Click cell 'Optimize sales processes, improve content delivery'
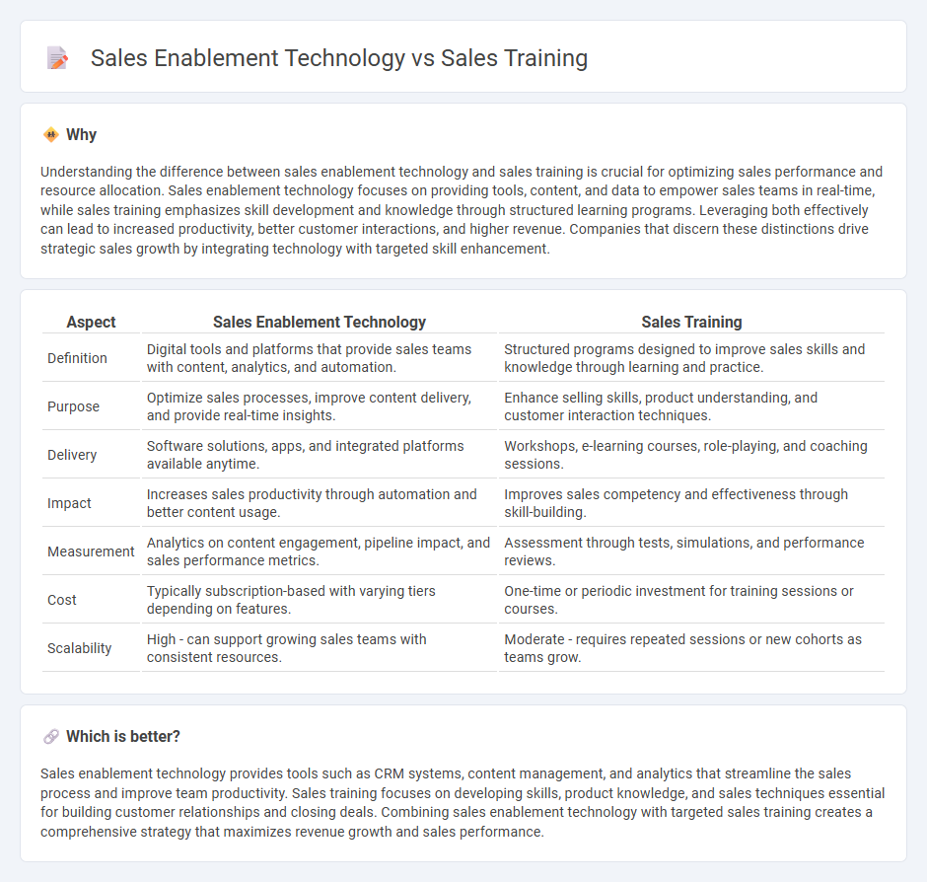 point(320,406)
